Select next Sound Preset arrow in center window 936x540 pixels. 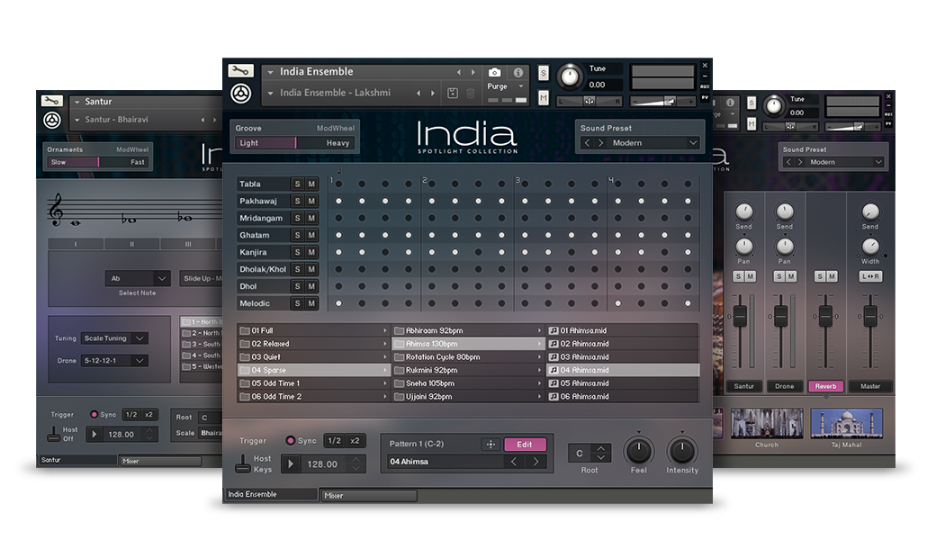tap(600, 143)
